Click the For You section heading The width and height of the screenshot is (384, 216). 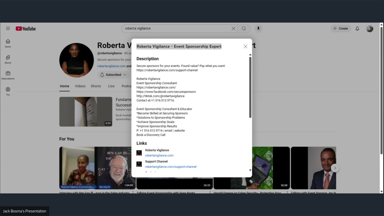pos(67,139)
